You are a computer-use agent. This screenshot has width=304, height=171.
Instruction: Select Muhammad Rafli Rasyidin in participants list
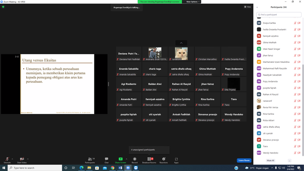tap(279, 68)
